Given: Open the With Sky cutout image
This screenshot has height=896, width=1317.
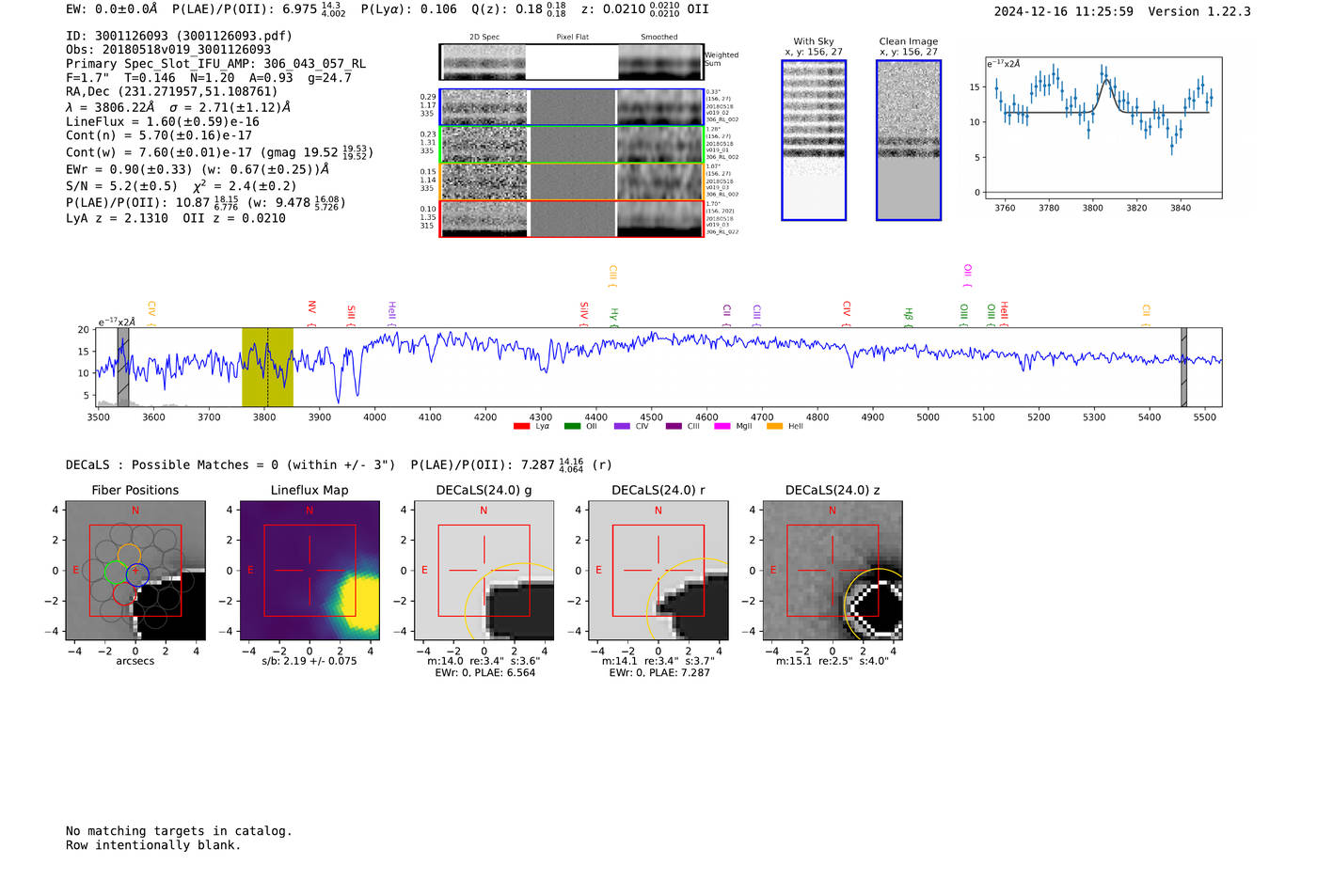Looking at the screenshot, I should point(814,140).
